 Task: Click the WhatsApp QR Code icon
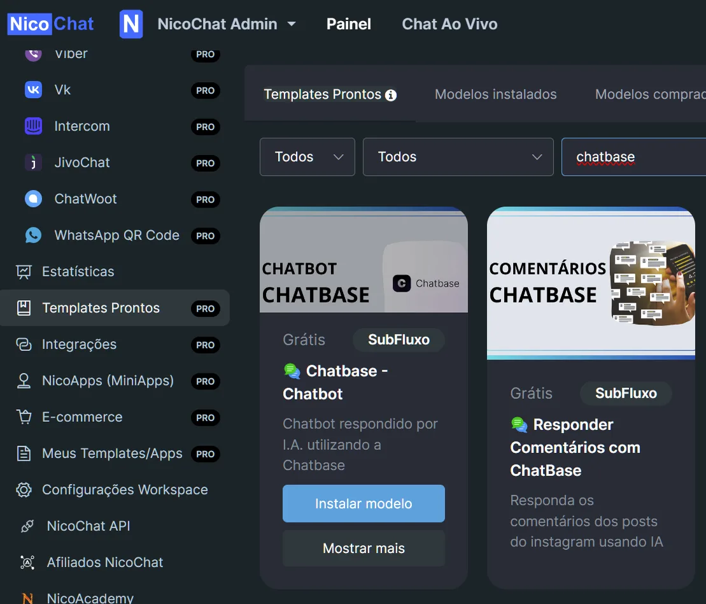click(33, 235)
